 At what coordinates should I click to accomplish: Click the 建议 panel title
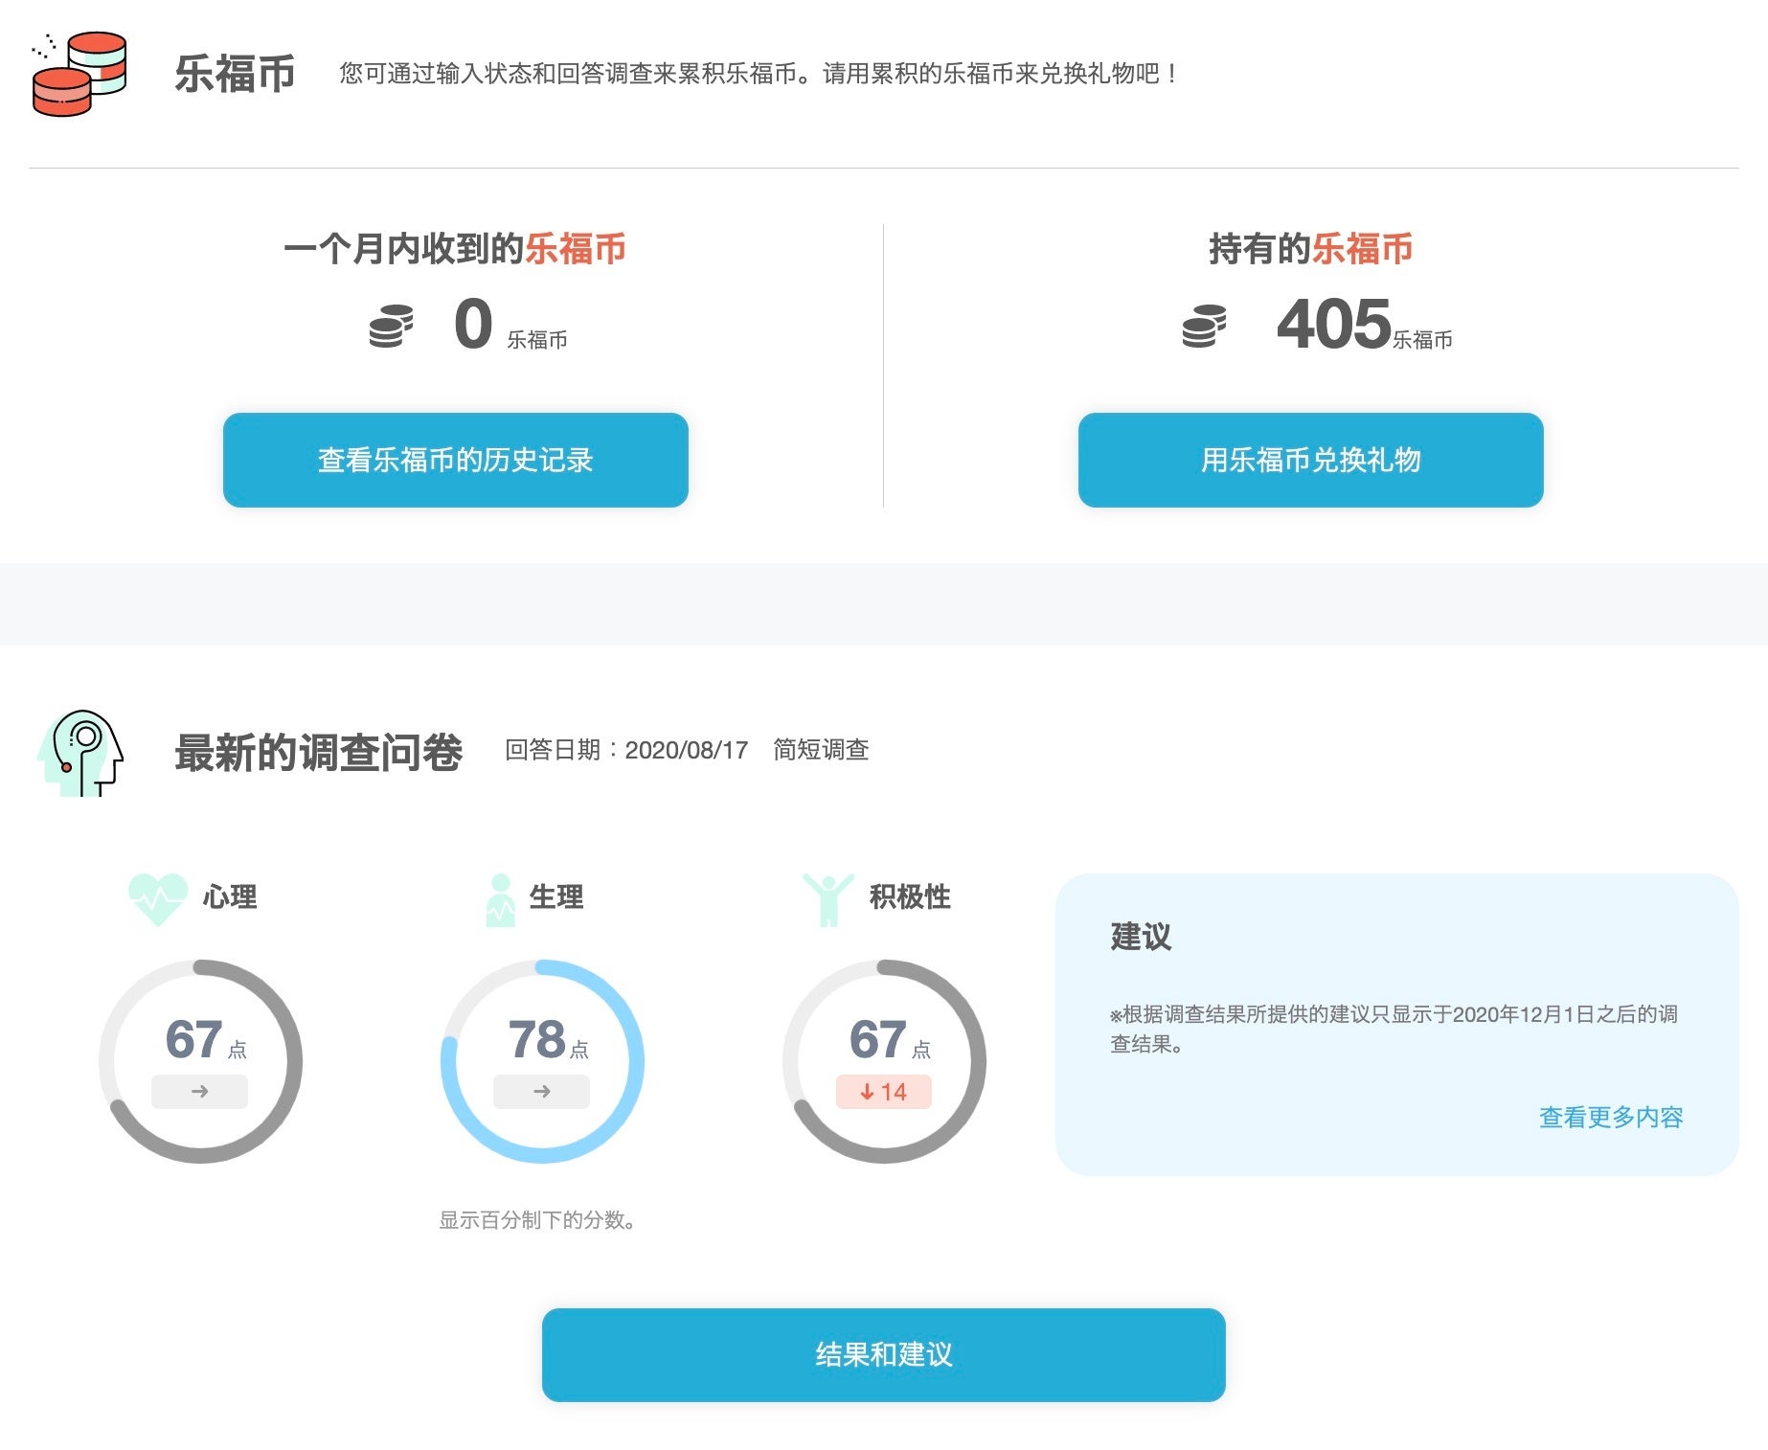click(1141, 936)
